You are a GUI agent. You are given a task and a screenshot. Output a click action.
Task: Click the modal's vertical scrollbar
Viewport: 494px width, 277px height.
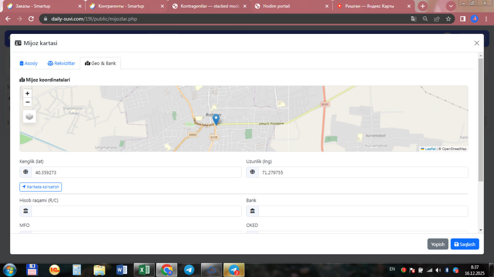(480, 119)
